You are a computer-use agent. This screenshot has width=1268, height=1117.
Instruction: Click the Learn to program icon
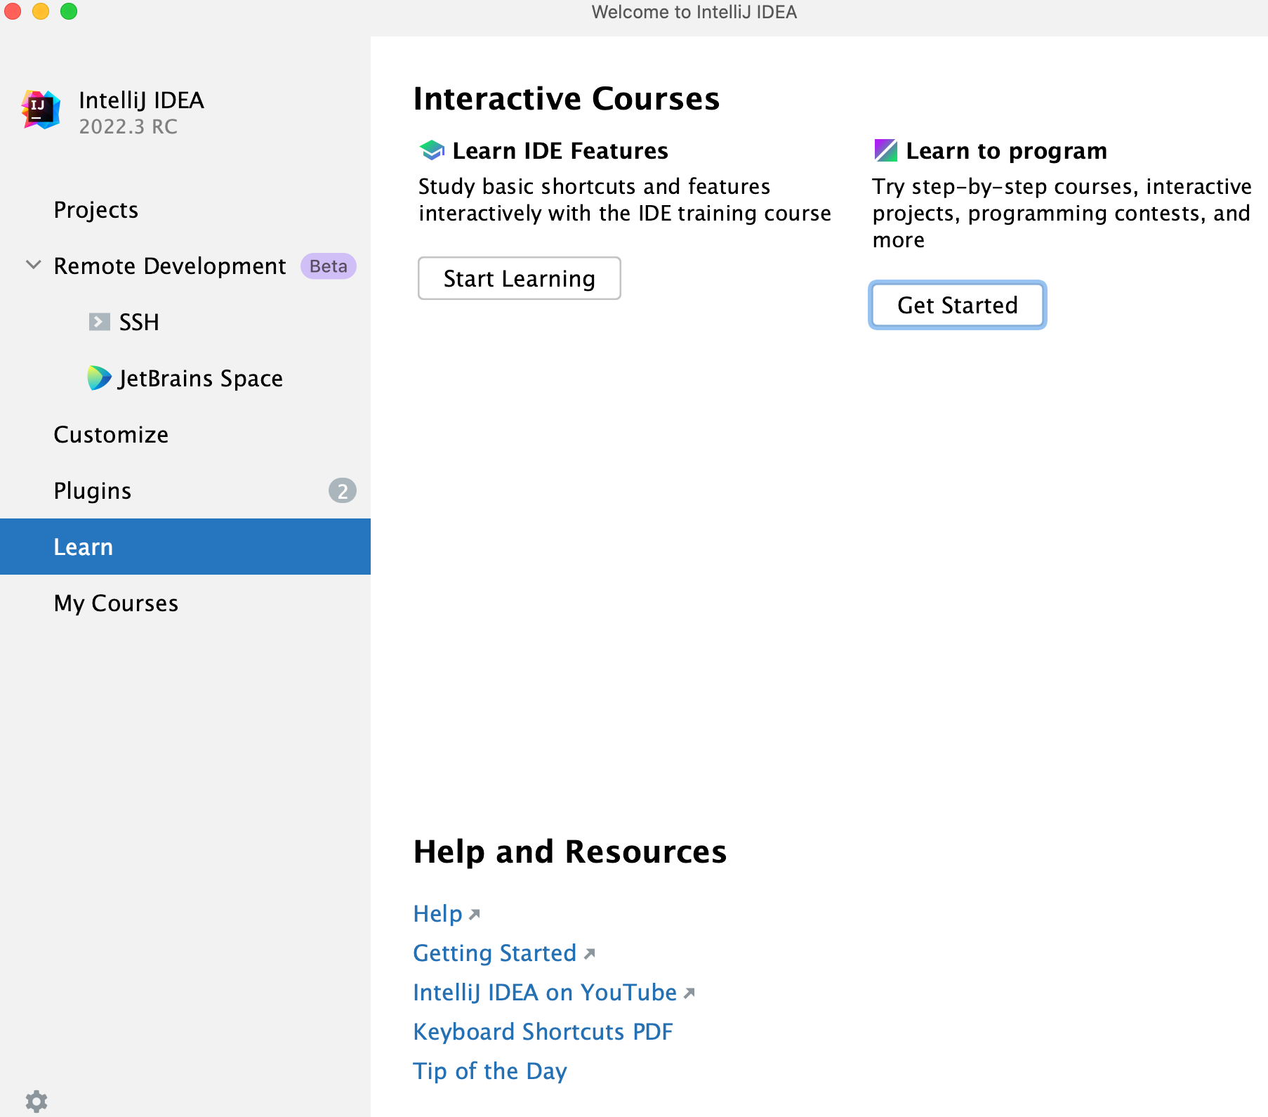coord(885,150)
